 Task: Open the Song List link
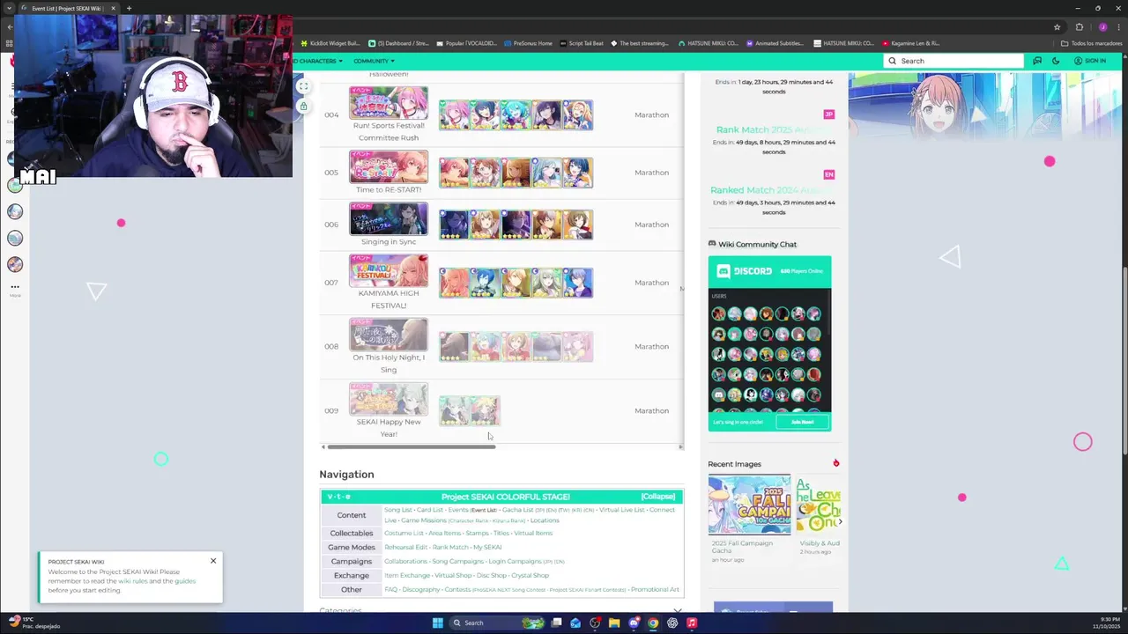tap(397, 510)
